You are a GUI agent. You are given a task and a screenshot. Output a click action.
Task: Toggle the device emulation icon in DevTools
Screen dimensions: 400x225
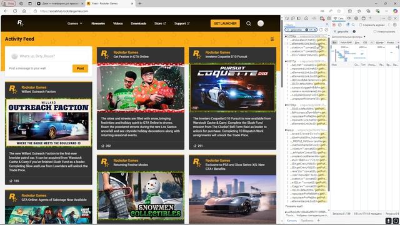click(x=293, y=18)
